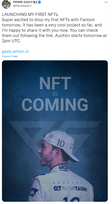Viewport: 112px width, 204px height.
Task: Click the 2pm UTC text
Action: (x=11, y=41)
